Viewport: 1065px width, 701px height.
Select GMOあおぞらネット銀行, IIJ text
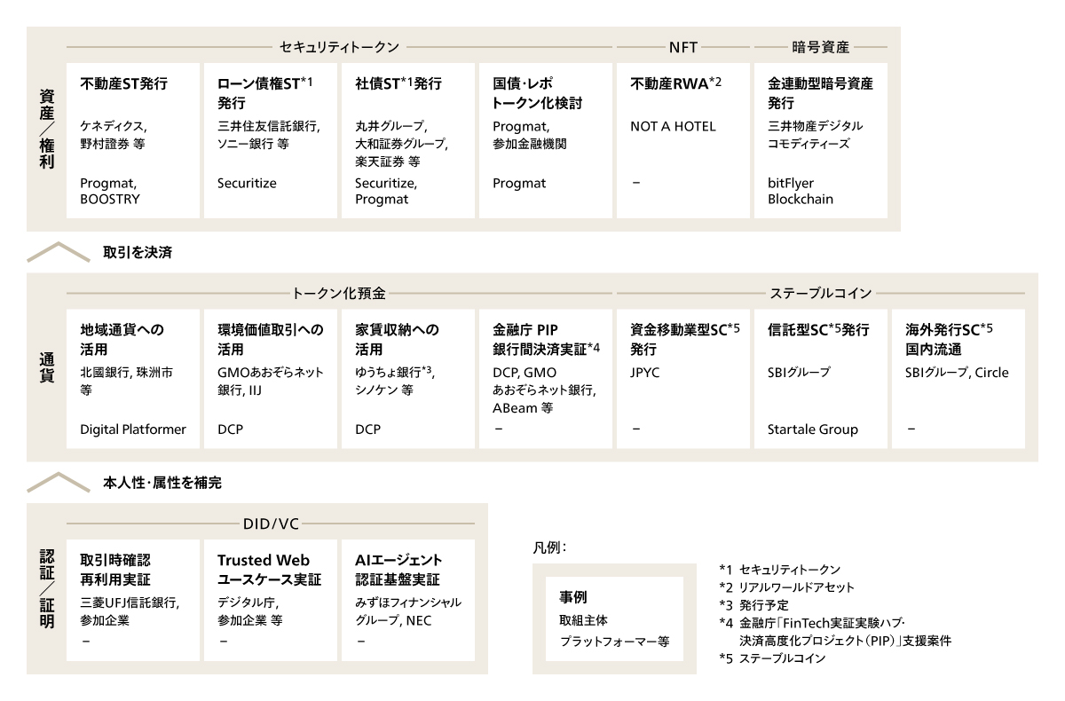271,381
